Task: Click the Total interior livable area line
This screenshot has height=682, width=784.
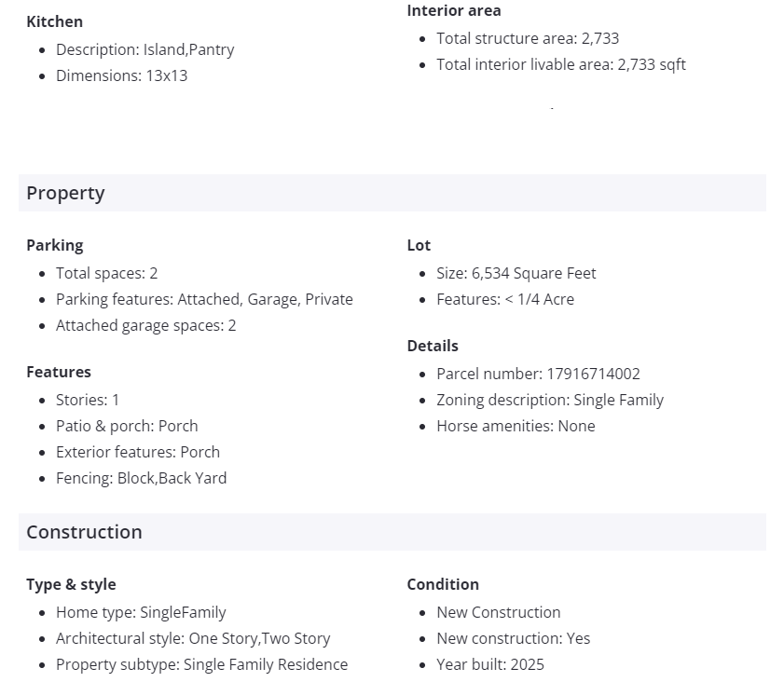Action: pyautogui.click(x=561, y=64)
